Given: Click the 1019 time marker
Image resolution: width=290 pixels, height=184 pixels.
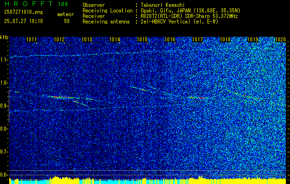Looking at the screenshot, I should point(253,39).
